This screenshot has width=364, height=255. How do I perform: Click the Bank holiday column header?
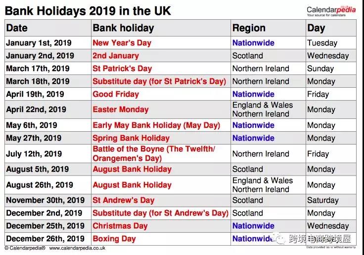[x=123, y=28]
